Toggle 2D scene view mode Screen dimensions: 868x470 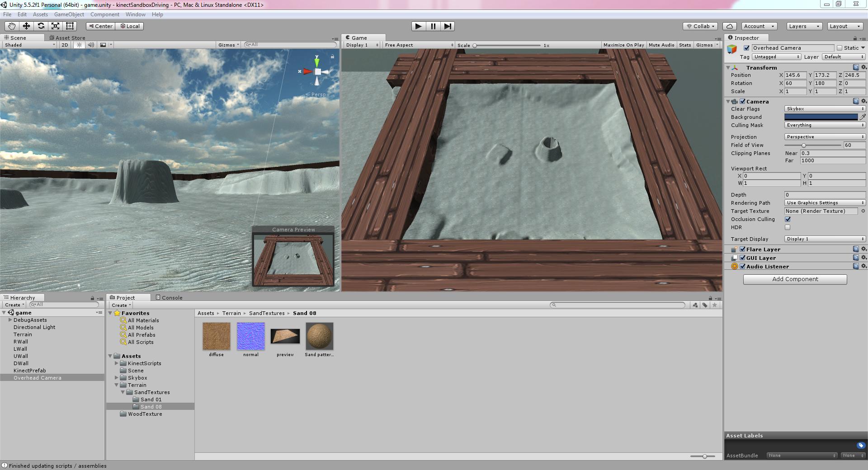coord(65,45)
